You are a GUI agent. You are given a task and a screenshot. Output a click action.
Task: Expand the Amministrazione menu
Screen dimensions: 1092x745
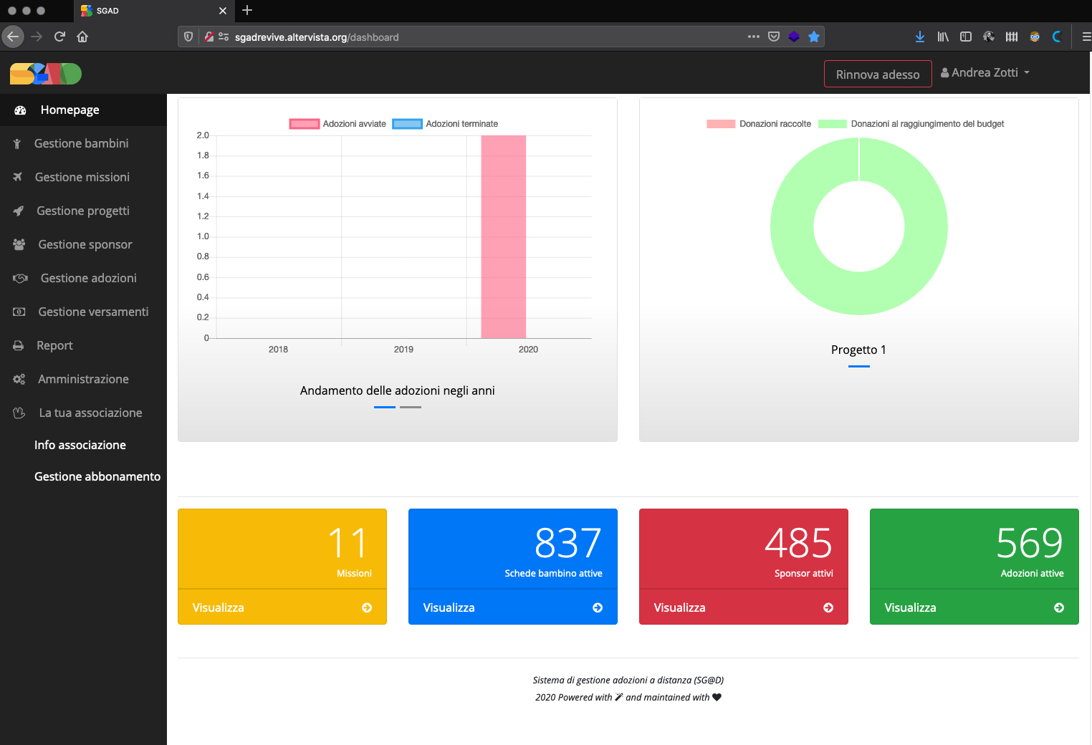tap(83, 379)
